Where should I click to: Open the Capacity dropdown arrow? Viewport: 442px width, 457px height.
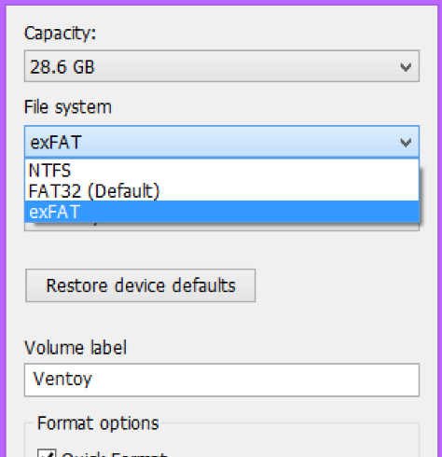(406, 66)
